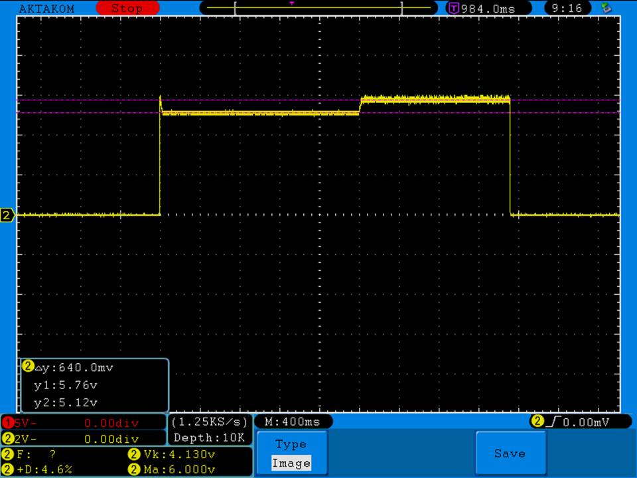Click the purple T horizontal position icon
Viewport: 637px width, 478px height.
[x=454, y=9]
